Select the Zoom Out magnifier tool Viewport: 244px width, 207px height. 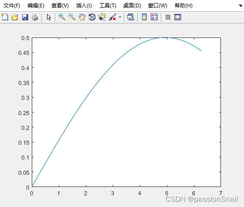coord(72,17)
